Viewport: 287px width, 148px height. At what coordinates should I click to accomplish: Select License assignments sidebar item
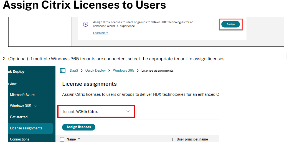(31, 128)
